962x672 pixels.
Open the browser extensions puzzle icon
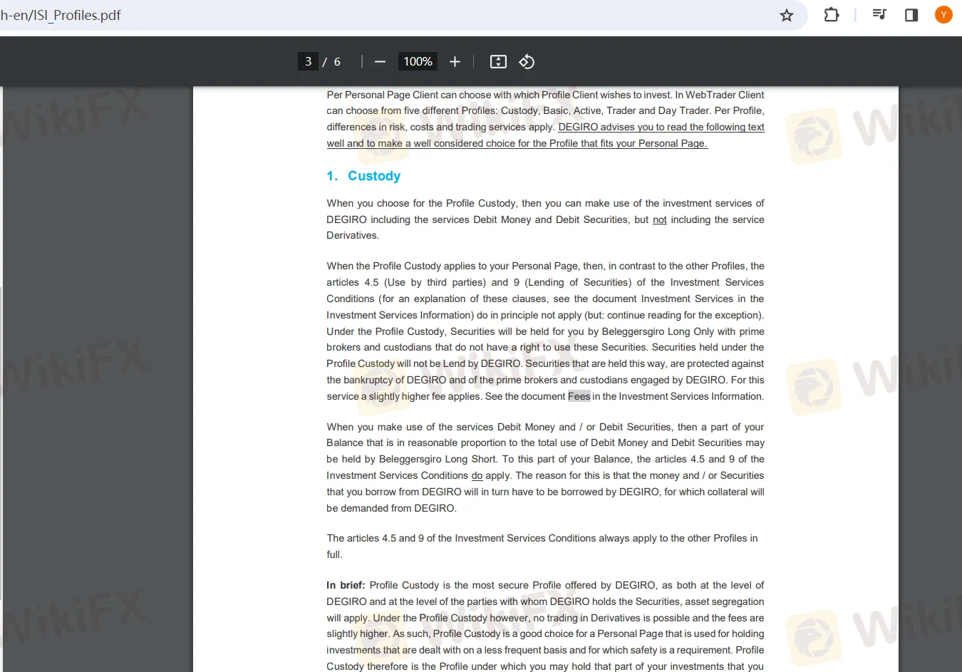point(832,15)
